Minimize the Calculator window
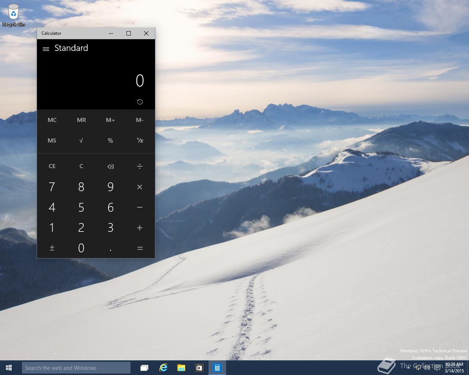Viewport: 469px width, 375px height. point(111,33)
